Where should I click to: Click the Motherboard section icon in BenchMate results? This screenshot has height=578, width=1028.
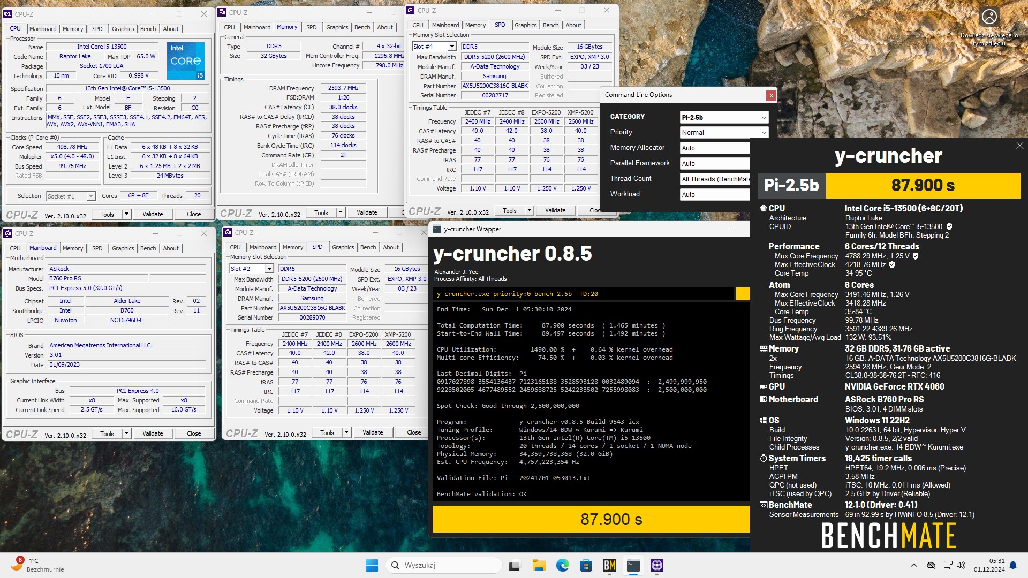point(764,399)
